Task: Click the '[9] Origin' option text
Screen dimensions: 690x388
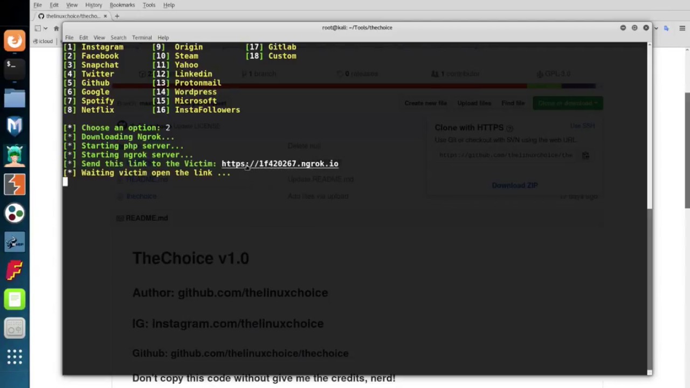Action: coord(177,47)
